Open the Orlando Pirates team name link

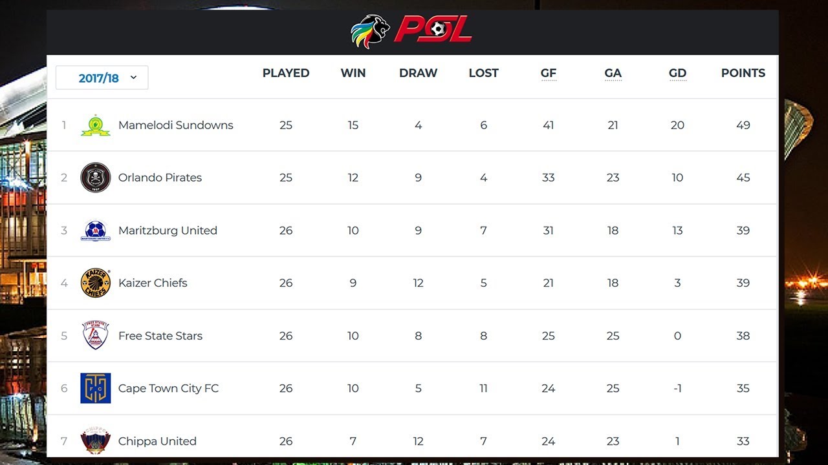[x=160, y=178]
